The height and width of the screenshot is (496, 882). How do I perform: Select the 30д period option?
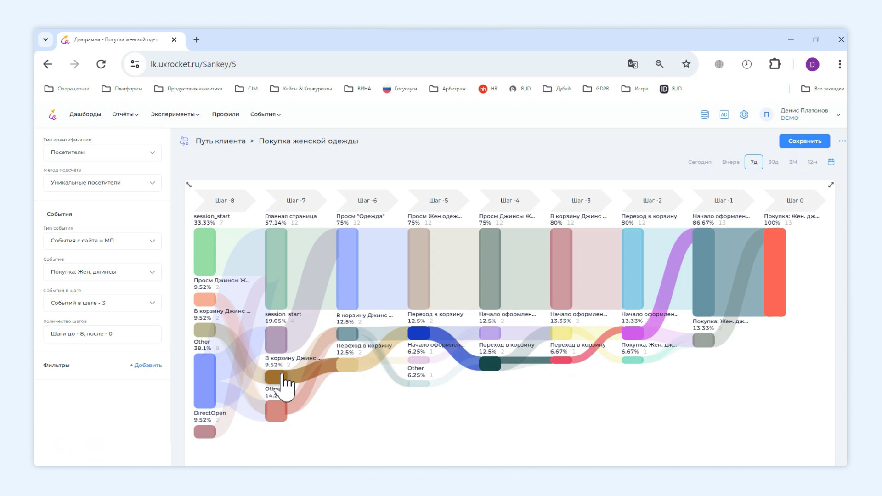(773, 162)
